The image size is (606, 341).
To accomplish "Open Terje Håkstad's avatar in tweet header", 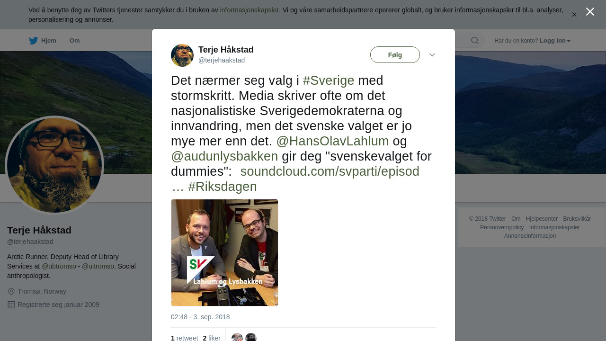I will coord(182,55).
